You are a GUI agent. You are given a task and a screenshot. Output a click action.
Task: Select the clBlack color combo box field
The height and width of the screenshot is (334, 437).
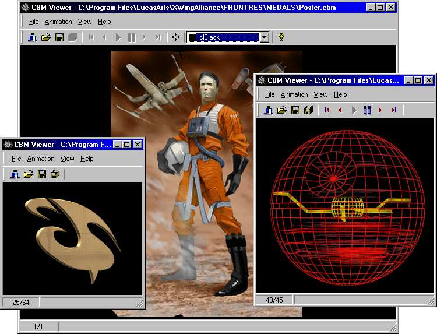pos(228,37)
